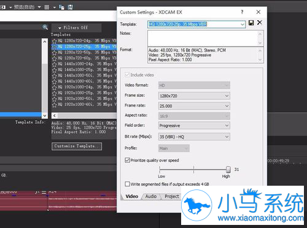Switch to the Audio tab
Image resolution: width=307 pixels, height=228 pixels.
tap(151, 196)
